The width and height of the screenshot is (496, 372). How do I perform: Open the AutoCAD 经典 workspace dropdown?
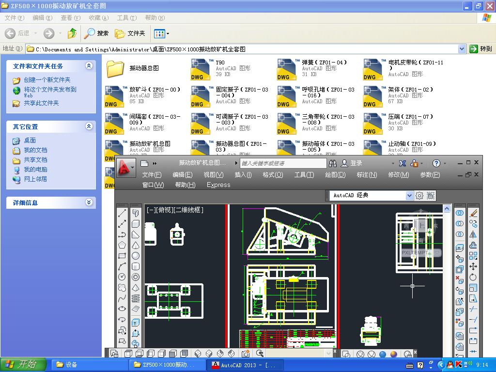click(x=409, y=196)
